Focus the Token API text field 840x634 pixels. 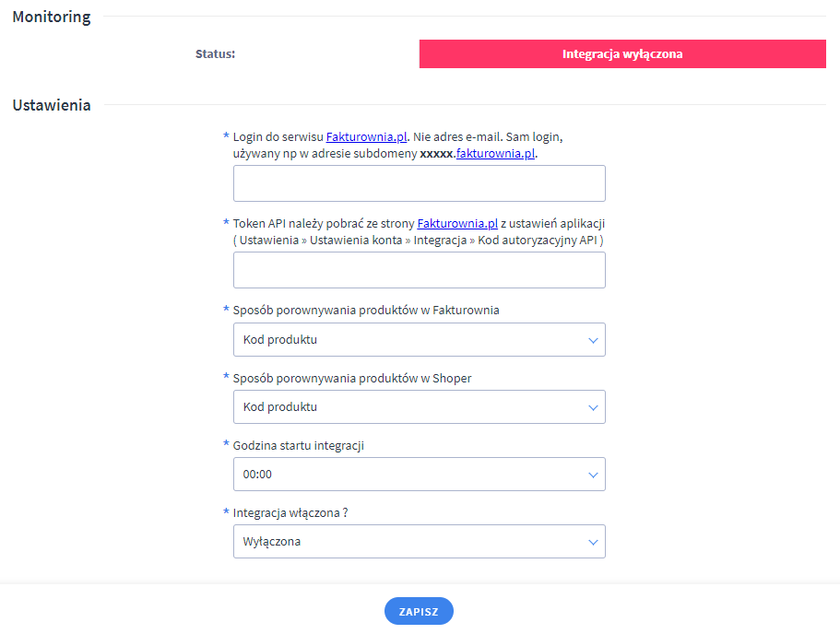pos(419,270)
